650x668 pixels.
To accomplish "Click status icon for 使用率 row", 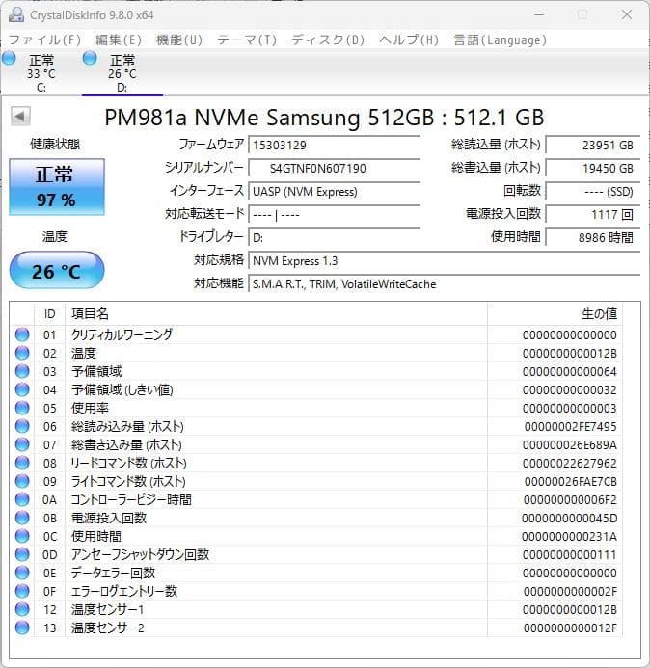I will tap(22, 408).
